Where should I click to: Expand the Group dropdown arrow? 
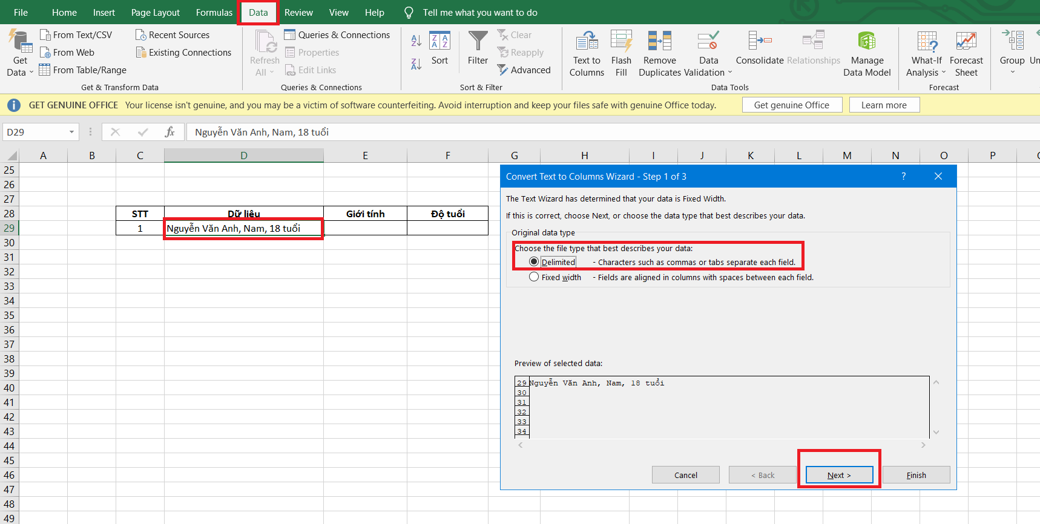pyautogui.click(x=1012, y=73)
